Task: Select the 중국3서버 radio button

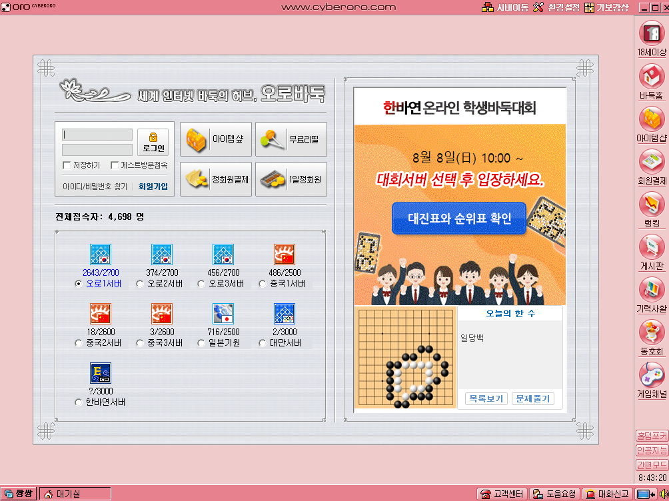Action: click(x=139, y=342)
